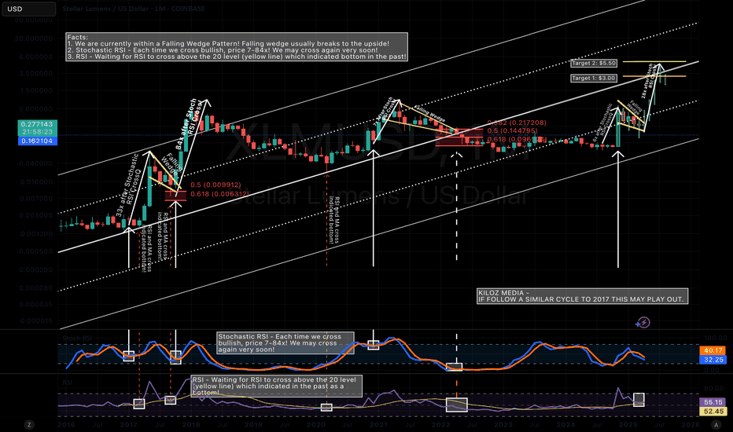Select the Target 2: $5.50 label
This screenshot has height=432, width=733.
point(594,63)
